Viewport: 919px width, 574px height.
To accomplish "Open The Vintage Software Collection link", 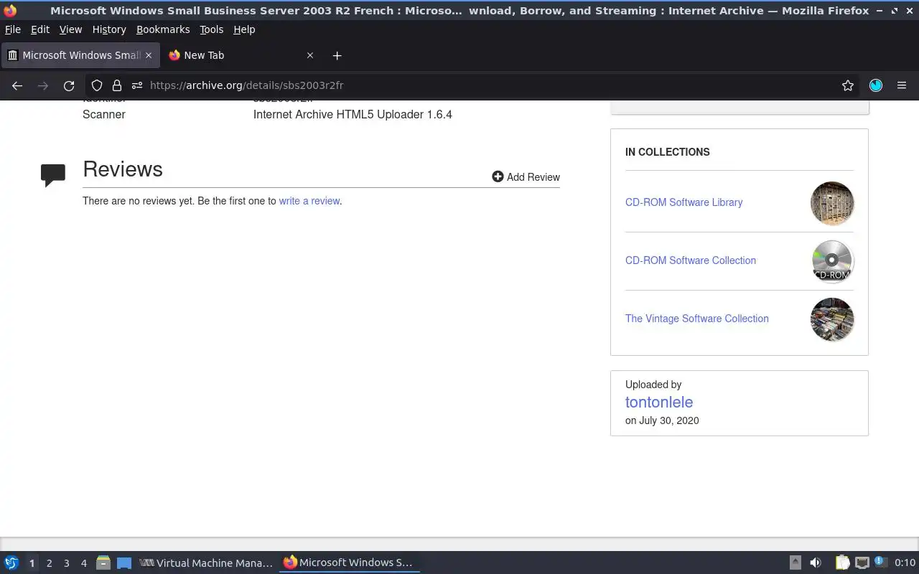I will pyautogui.click(x=697, y=319).
